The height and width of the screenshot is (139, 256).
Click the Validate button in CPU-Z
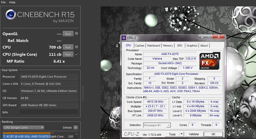click(x=194, y=134)
